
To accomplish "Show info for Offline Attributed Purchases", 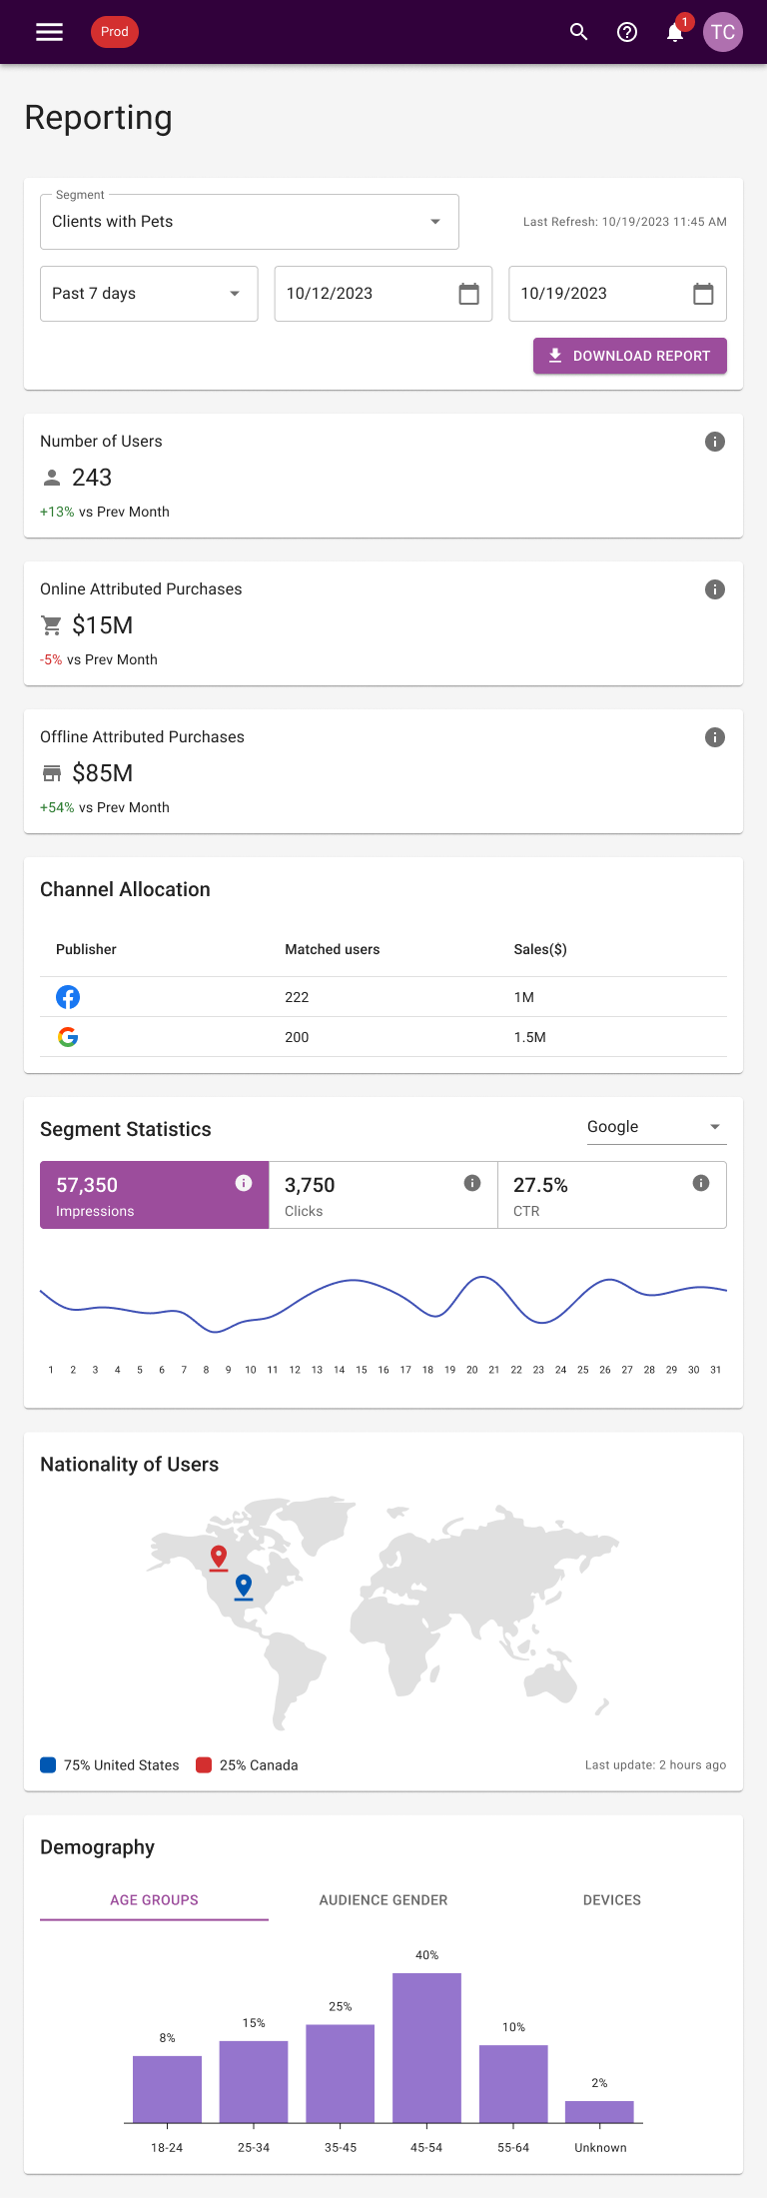I will click(x=715, y=737).
